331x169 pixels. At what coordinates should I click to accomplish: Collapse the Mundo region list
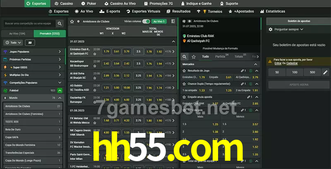pos(60,98)
